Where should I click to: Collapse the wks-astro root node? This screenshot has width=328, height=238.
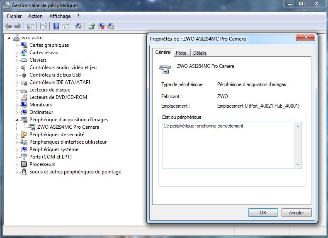point(9,38)
